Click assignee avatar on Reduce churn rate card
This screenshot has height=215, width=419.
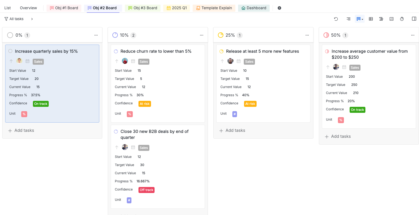click(125, 61)
